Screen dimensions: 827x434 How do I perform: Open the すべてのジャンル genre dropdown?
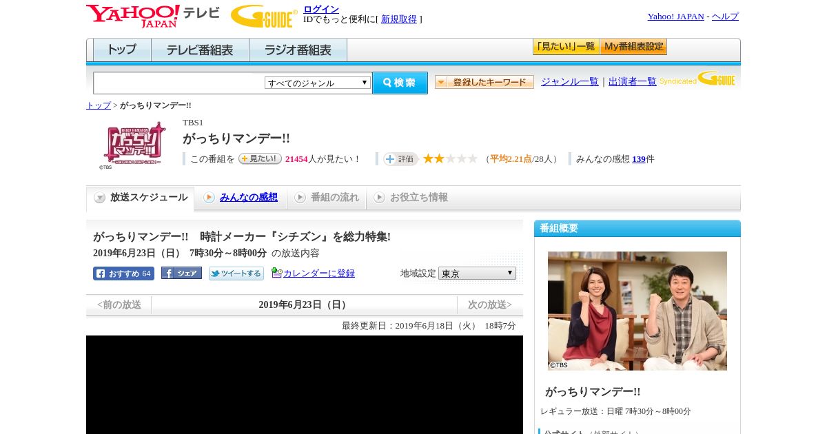[x=318, y=83]
